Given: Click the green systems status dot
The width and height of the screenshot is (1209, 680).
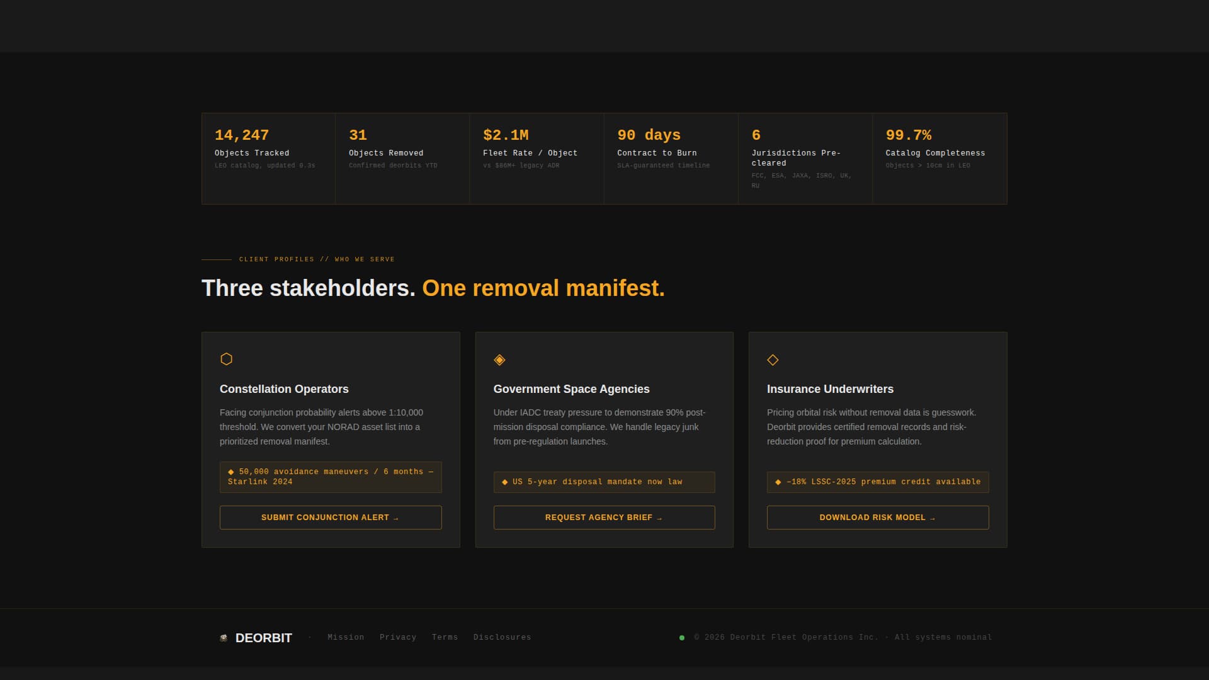Looking at the screenshot, I should point(681,638).
